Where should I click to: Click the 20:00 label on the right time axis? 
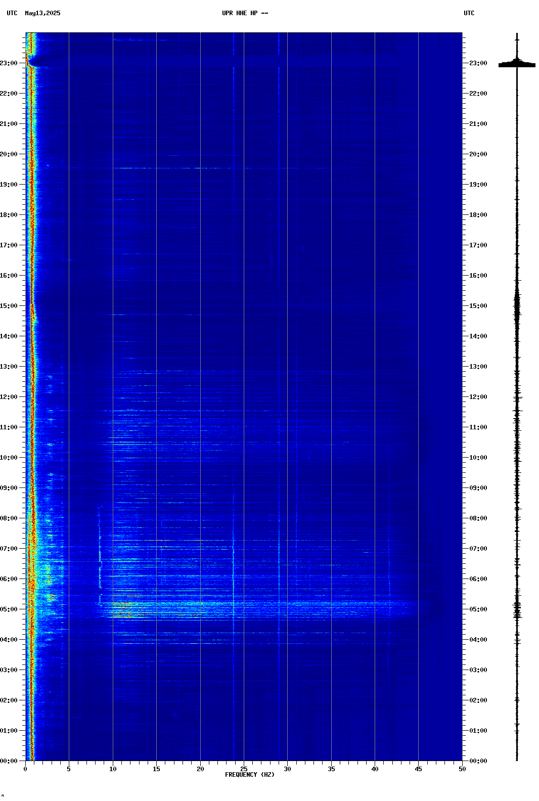[478, 154]
